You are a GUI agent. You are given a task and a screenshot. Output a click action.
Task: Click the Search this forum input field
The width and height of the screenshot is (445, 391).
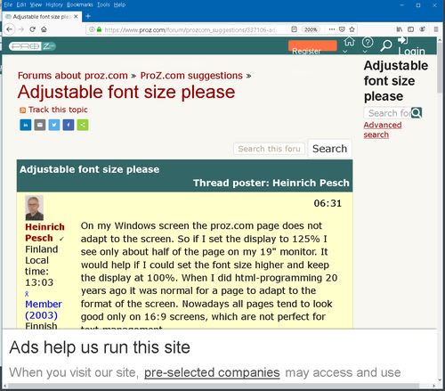(x=270, y=149)
